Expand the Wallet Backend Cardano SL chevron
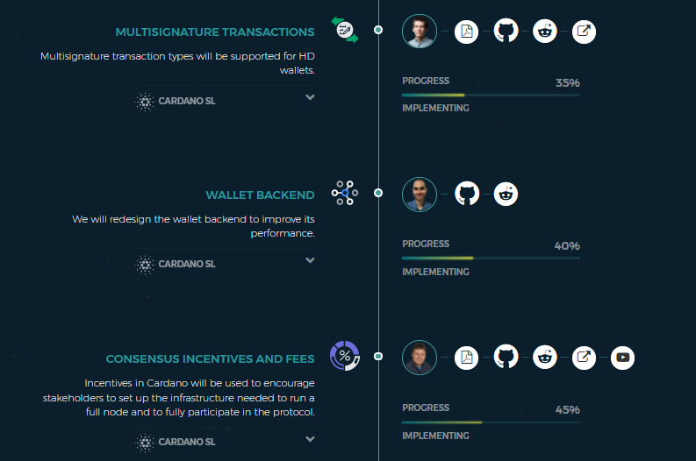This screenshot has height=461, width=696. [310, 260]
